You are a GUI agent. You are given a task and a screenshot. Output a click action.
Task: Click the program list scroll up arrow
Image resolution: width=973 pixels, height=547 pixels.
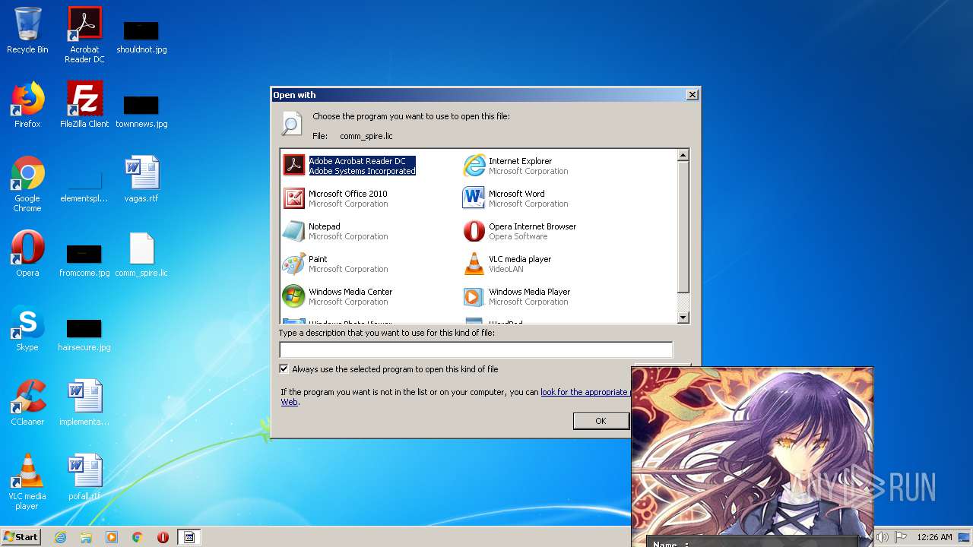click(x=683, y=155)
